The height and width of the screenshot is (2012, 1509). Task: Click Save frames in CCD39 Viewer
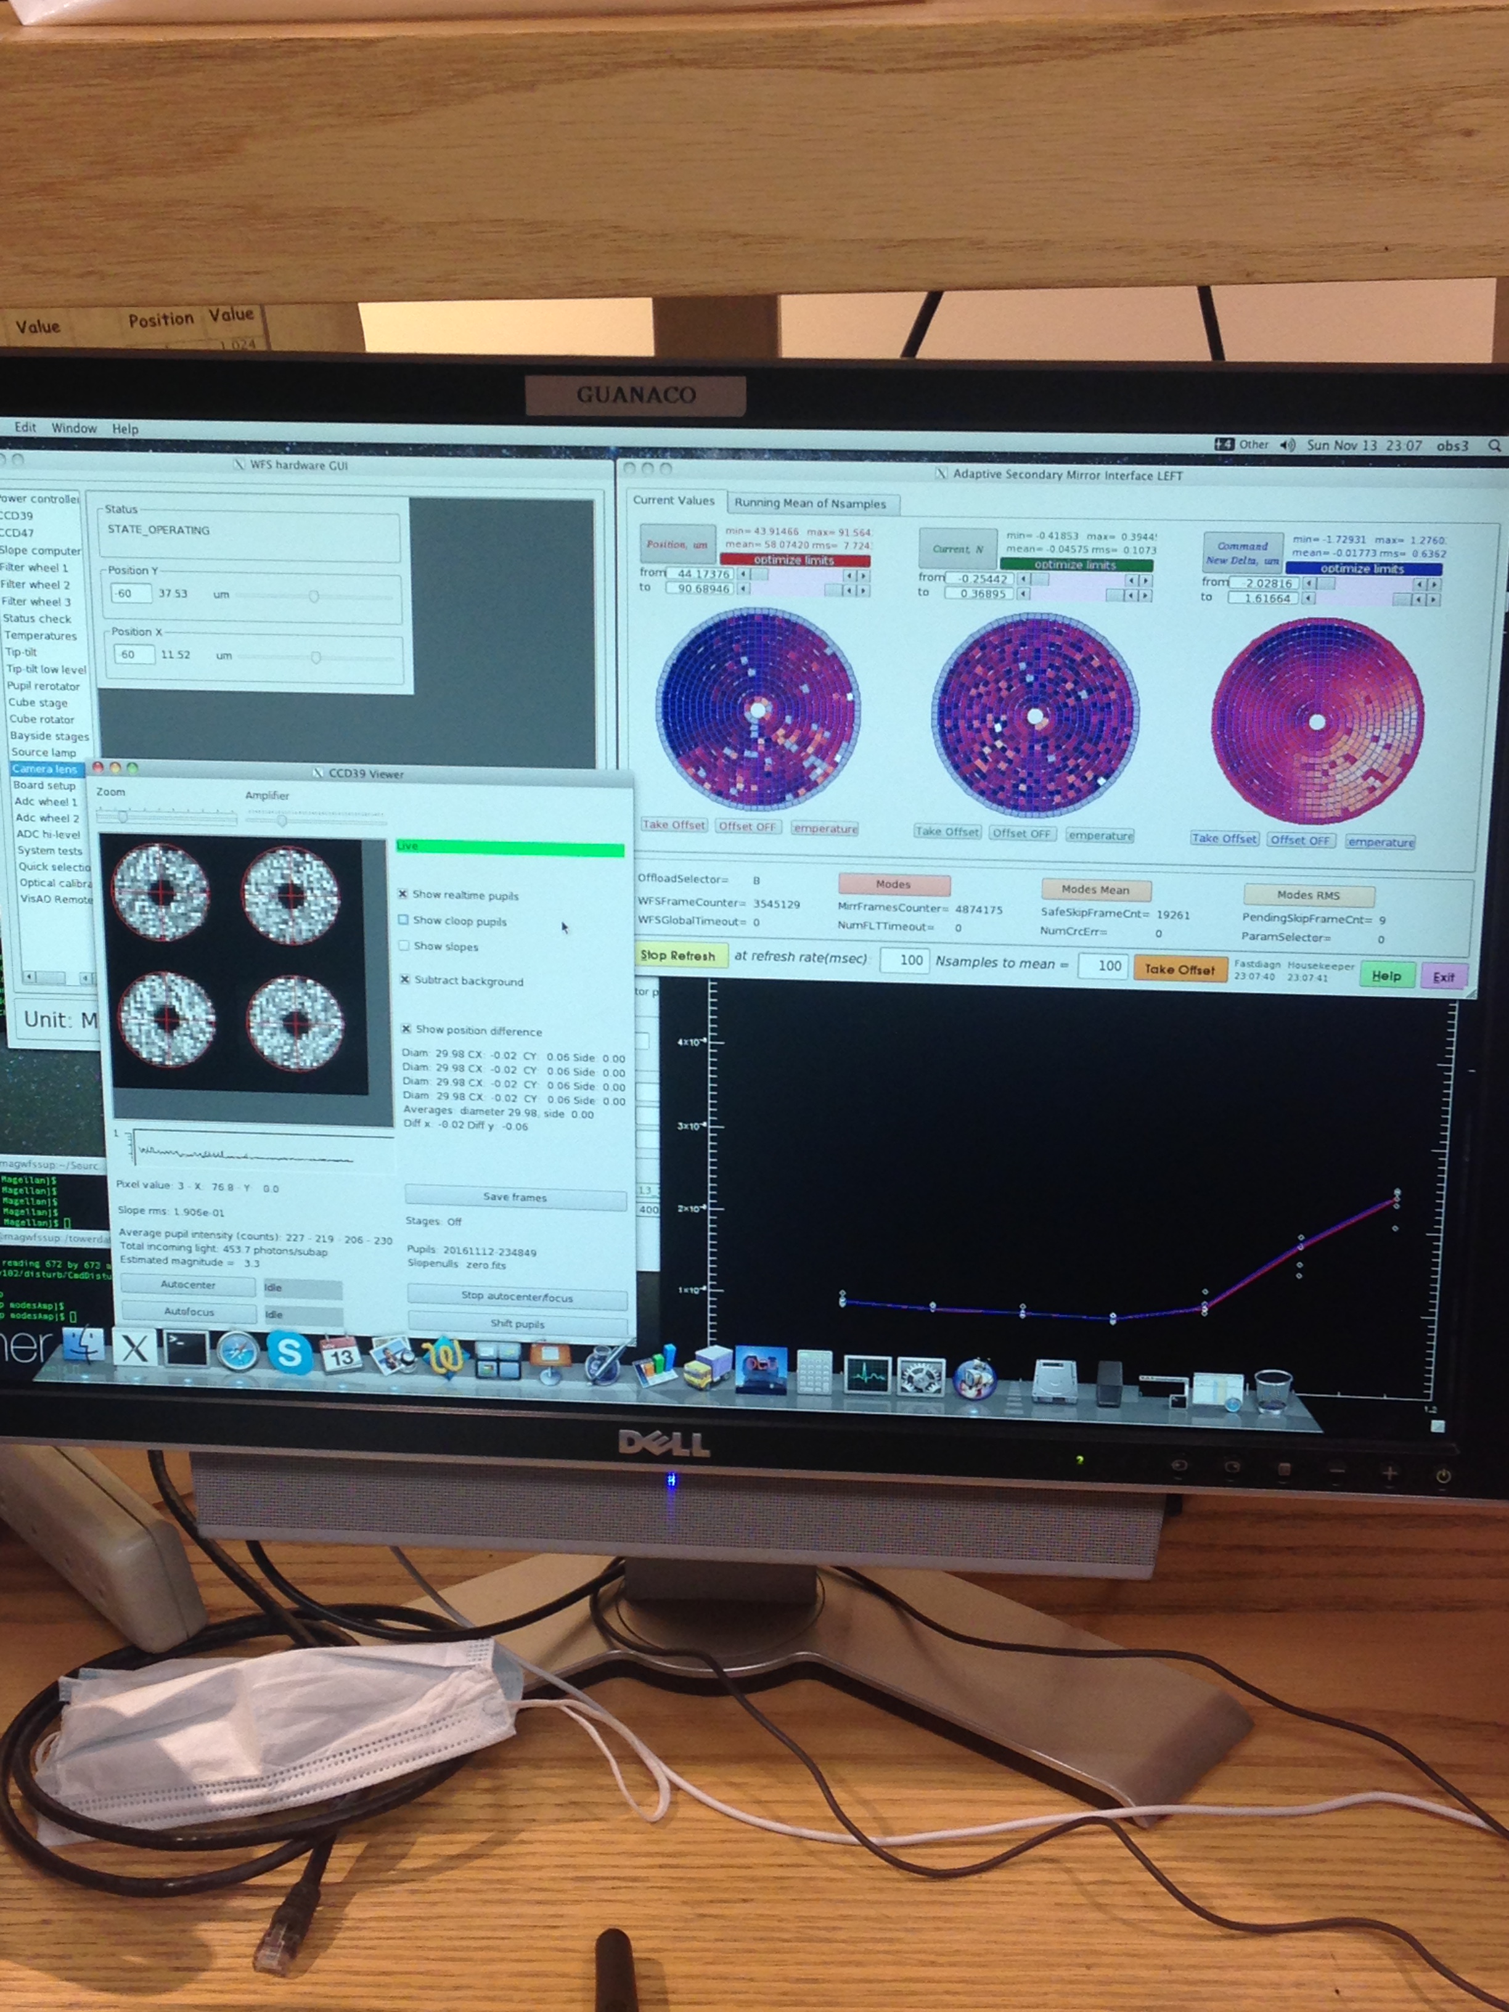516,1197
